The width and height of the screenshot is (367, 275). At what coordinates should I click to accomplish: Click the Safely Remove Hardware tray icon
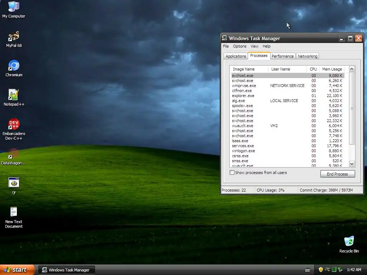click(340, 270)
